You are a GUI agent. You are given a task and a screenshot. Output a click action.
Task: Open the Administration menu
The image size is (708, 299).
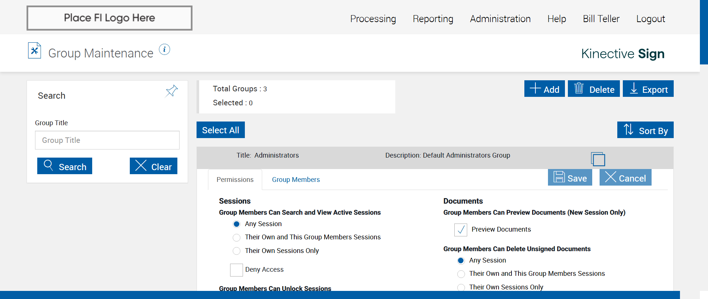click(500, 19)
